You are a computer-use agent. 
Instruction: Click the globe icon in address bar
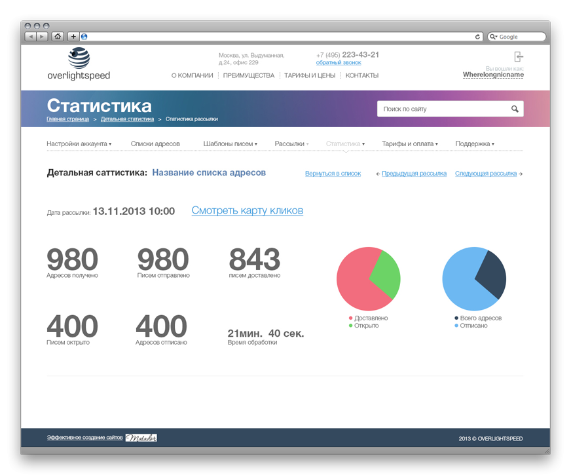[x=84, y=37]
